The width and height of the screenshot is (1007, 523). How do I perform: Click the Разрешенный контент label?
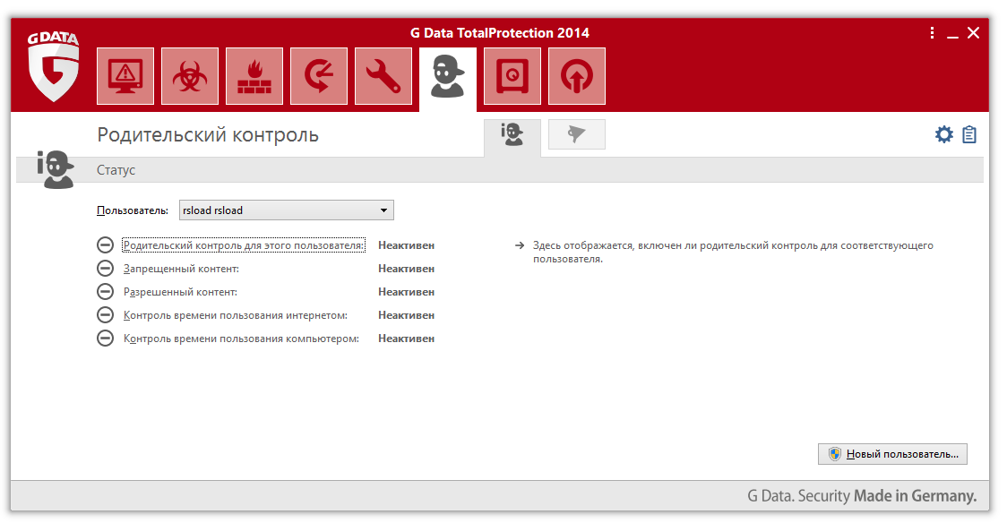point(180,292)
